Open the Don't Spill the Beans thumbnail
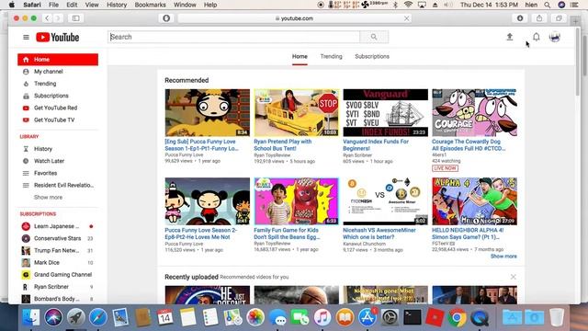588x331 pixels. click(296, 201)
